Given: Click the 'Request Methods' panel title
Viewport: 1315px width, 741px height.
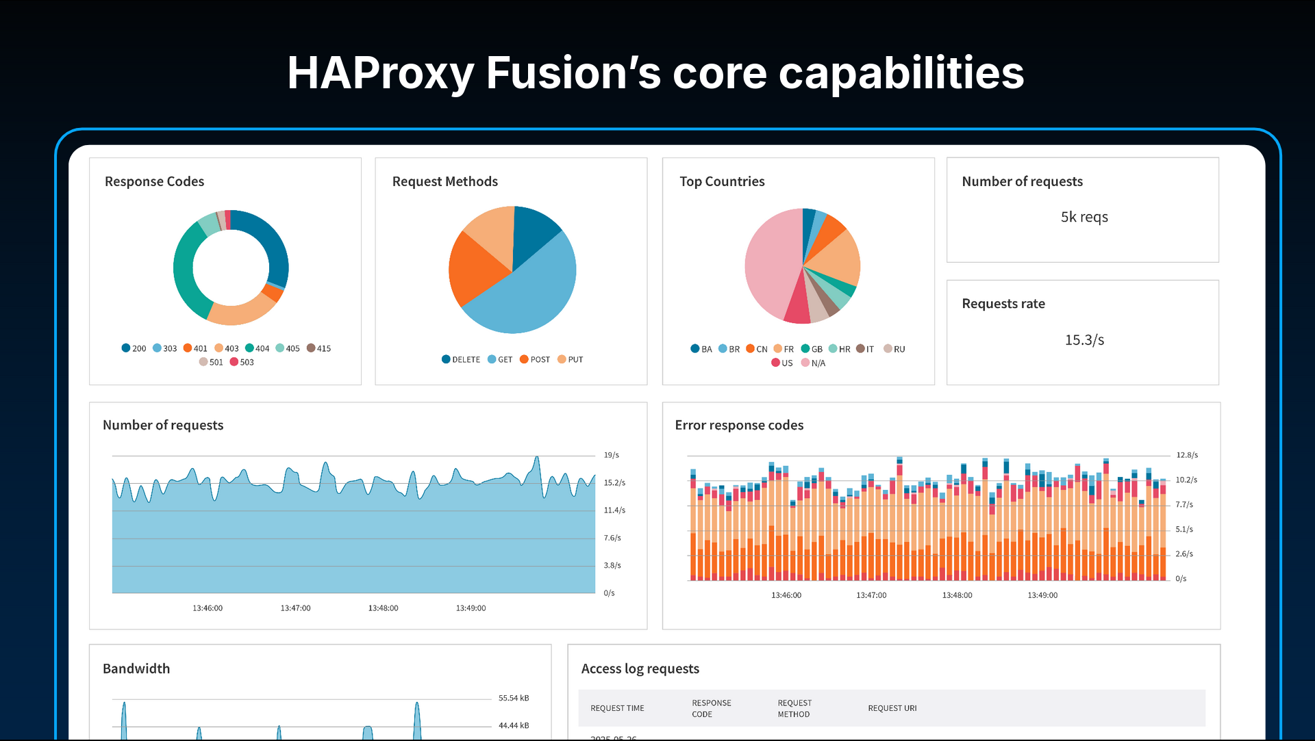Looking at the screenshot, I should [x=444, y=181].
